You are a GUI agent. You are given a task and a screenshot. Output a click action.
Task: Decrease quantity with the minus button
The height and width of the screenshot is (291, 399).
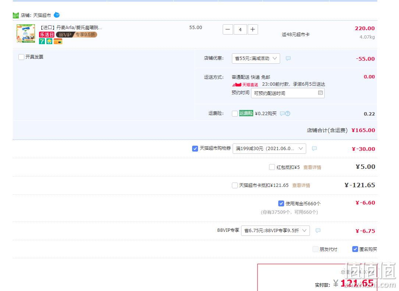(x=228, y=29)
